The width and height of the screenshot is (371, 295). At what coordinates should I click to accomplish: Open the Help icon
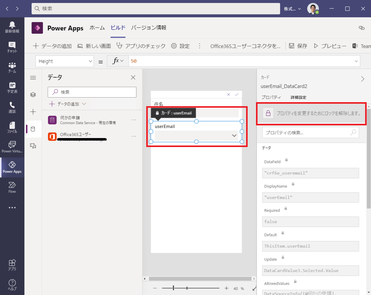[12, 285]
